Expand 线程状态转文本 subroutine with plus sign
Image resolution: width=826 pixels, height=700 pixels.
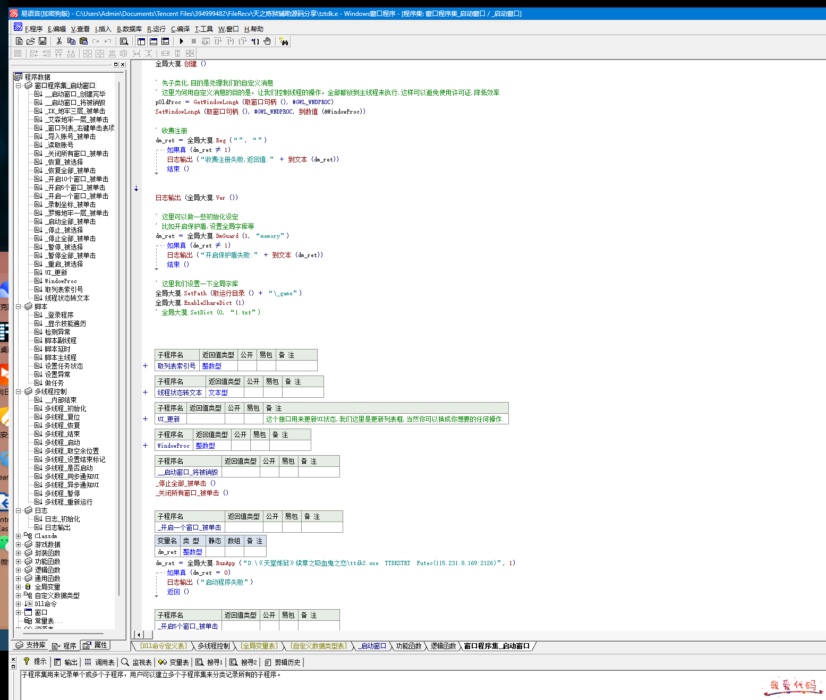pos(145,392)
